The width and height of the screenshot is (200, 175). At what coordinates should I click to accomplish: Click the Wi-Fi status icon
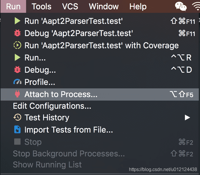click(196, 6)
